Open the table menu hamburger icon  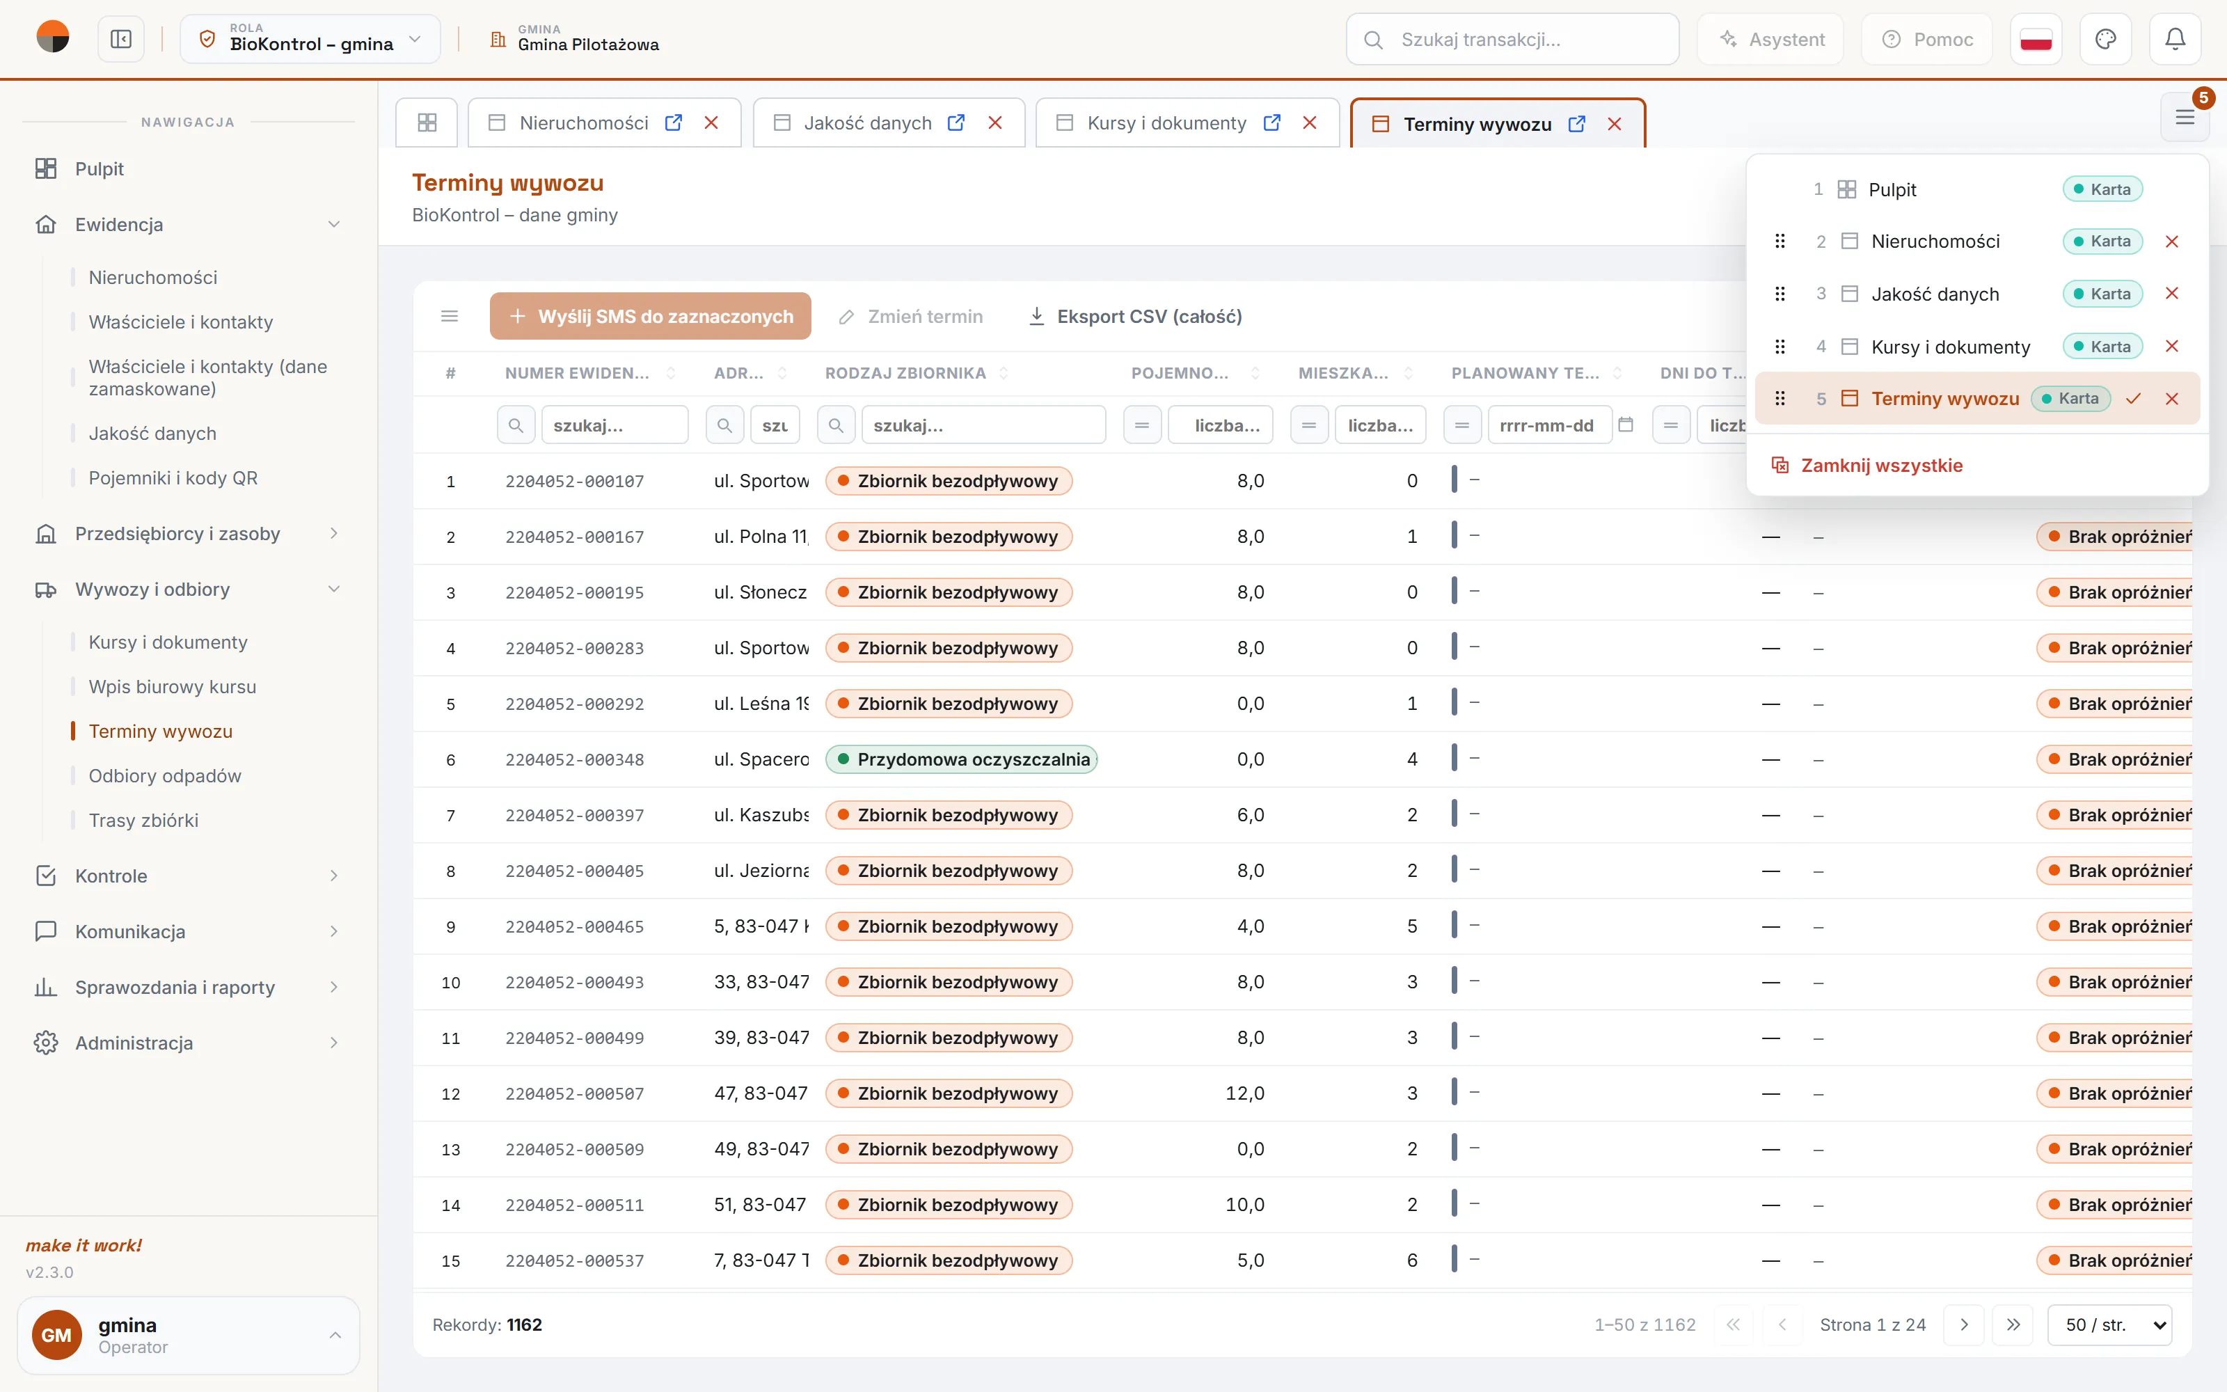[449, 317]
